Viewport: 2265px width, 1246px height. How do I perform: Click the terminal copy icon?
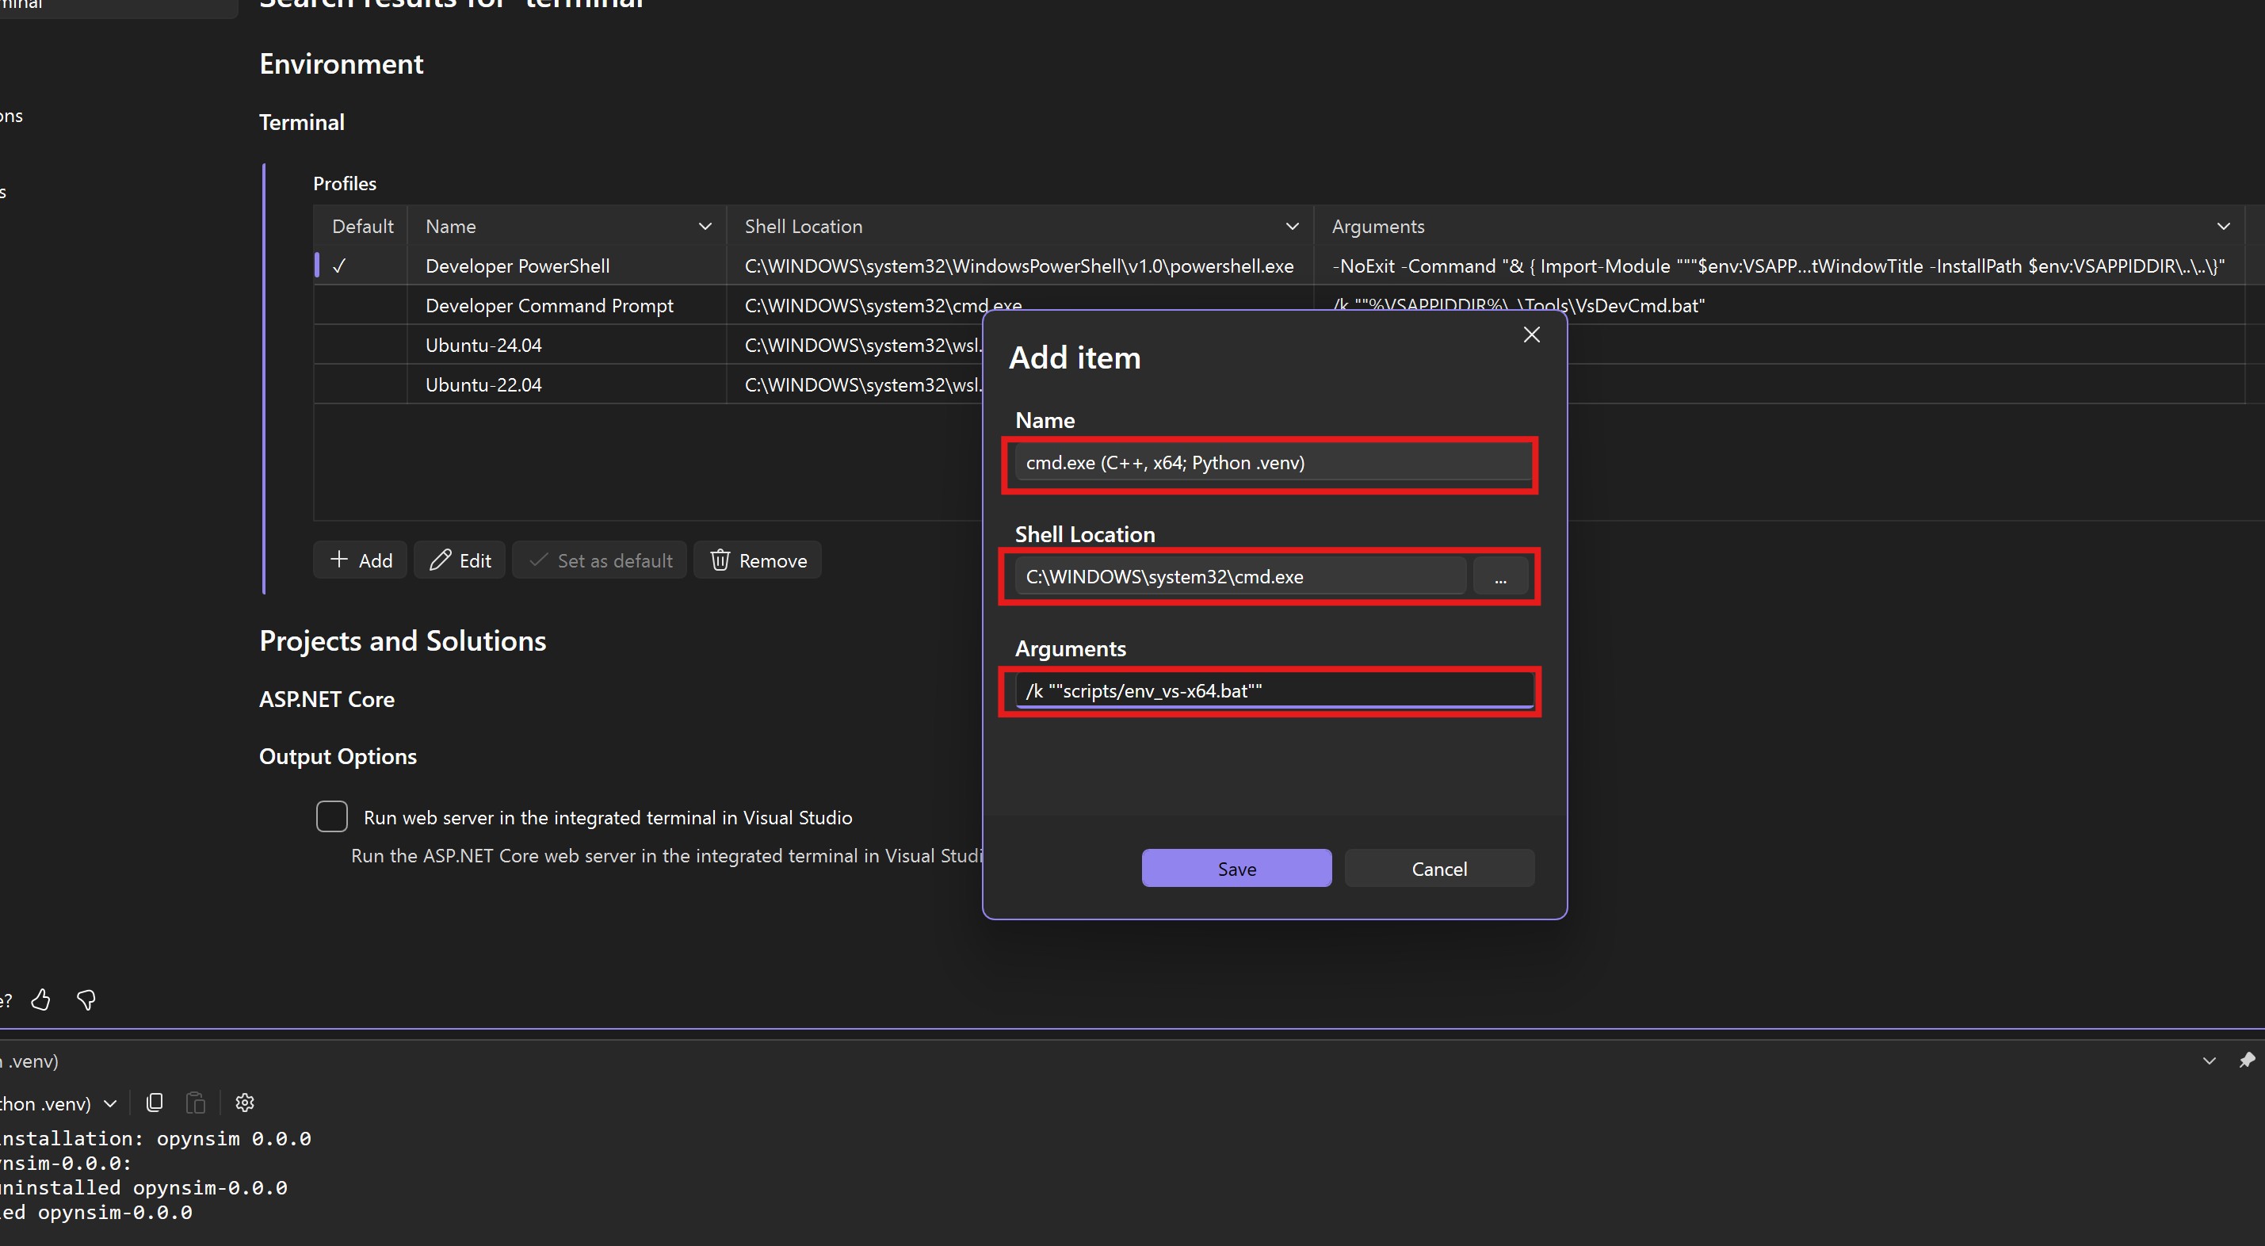pos(155,1103)
